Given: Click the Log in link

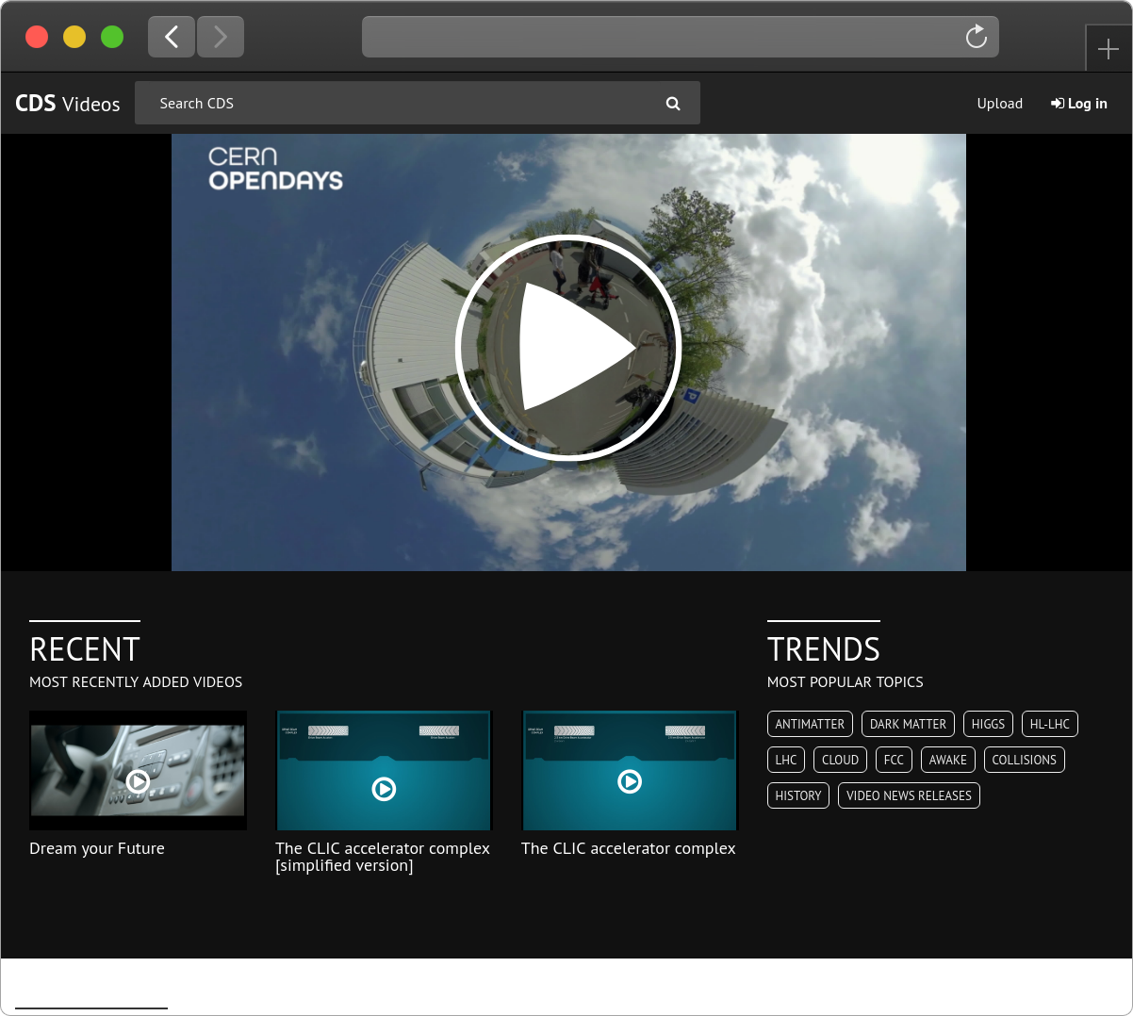Looking at the screenshot, I should (1079, 104).
